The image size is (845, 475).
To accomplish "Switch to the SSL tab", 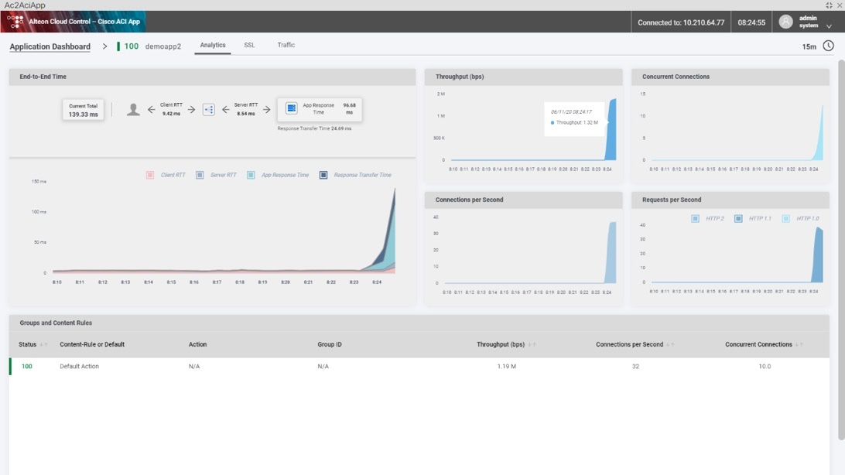I will (x=249, y=45).
